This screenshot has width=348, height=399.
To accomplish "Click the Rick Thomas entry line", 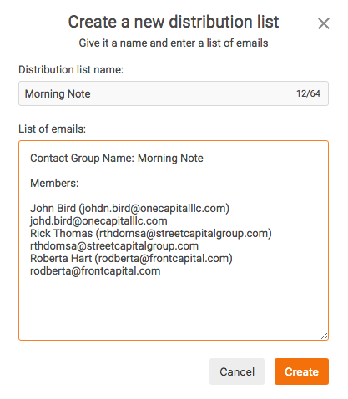I will point(151,233).
